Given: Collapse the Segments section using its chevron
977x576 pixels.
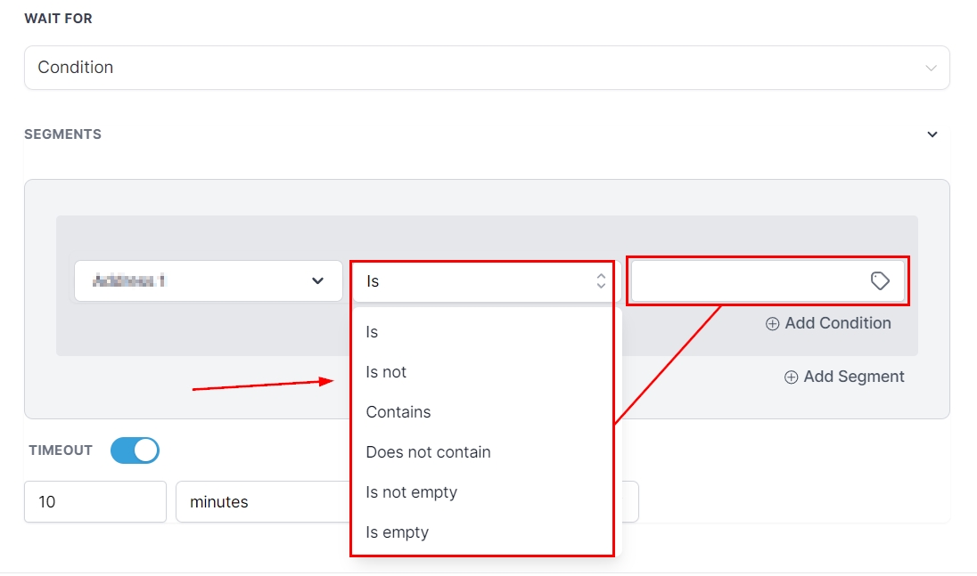Looking at the screenshot, I should pos(932,134).
